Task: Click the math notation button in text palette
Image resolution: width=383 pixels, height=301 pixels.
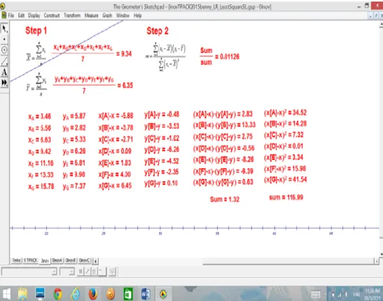Action: 112,272
